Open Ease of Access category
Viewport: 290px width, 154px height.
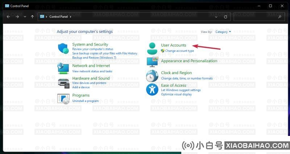click(174, 85)
